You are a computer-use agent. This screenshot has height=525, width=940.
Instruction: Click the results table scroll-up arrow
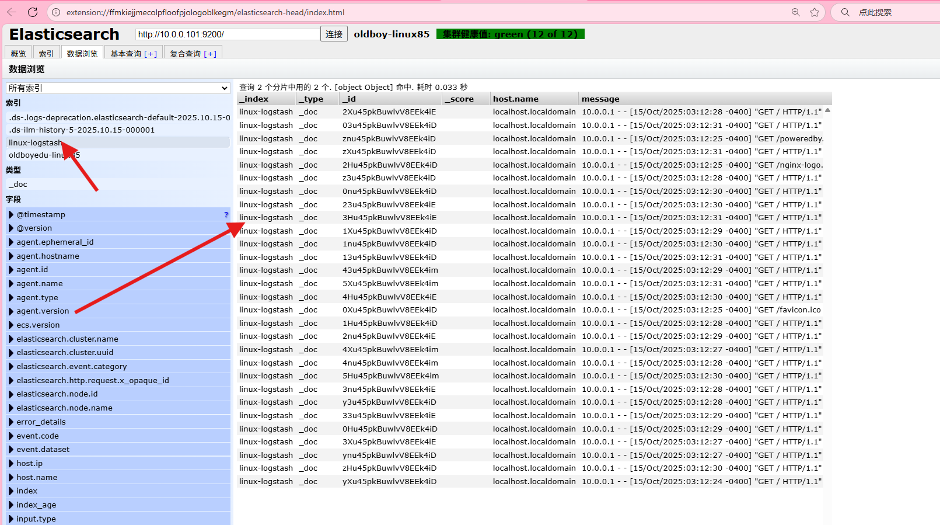(827, 110)
